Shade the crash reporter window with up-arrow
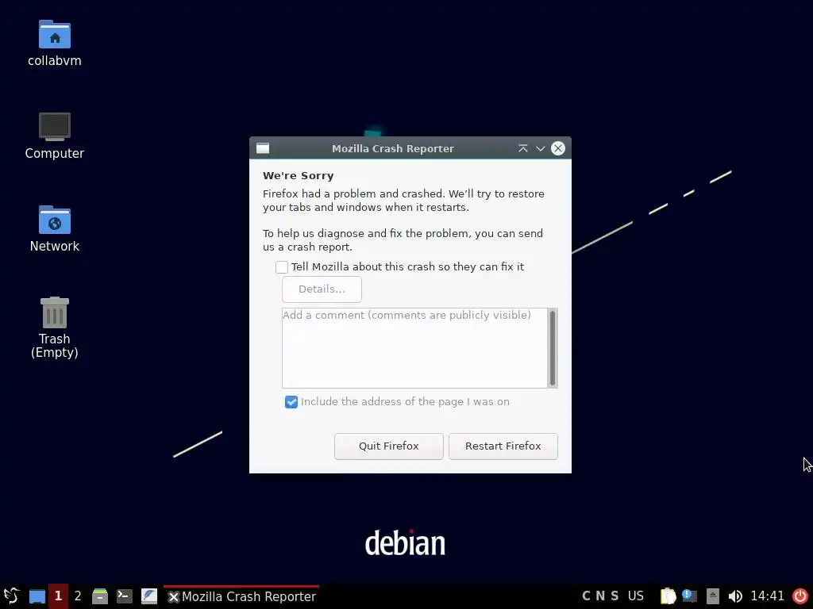 [522, 148]
